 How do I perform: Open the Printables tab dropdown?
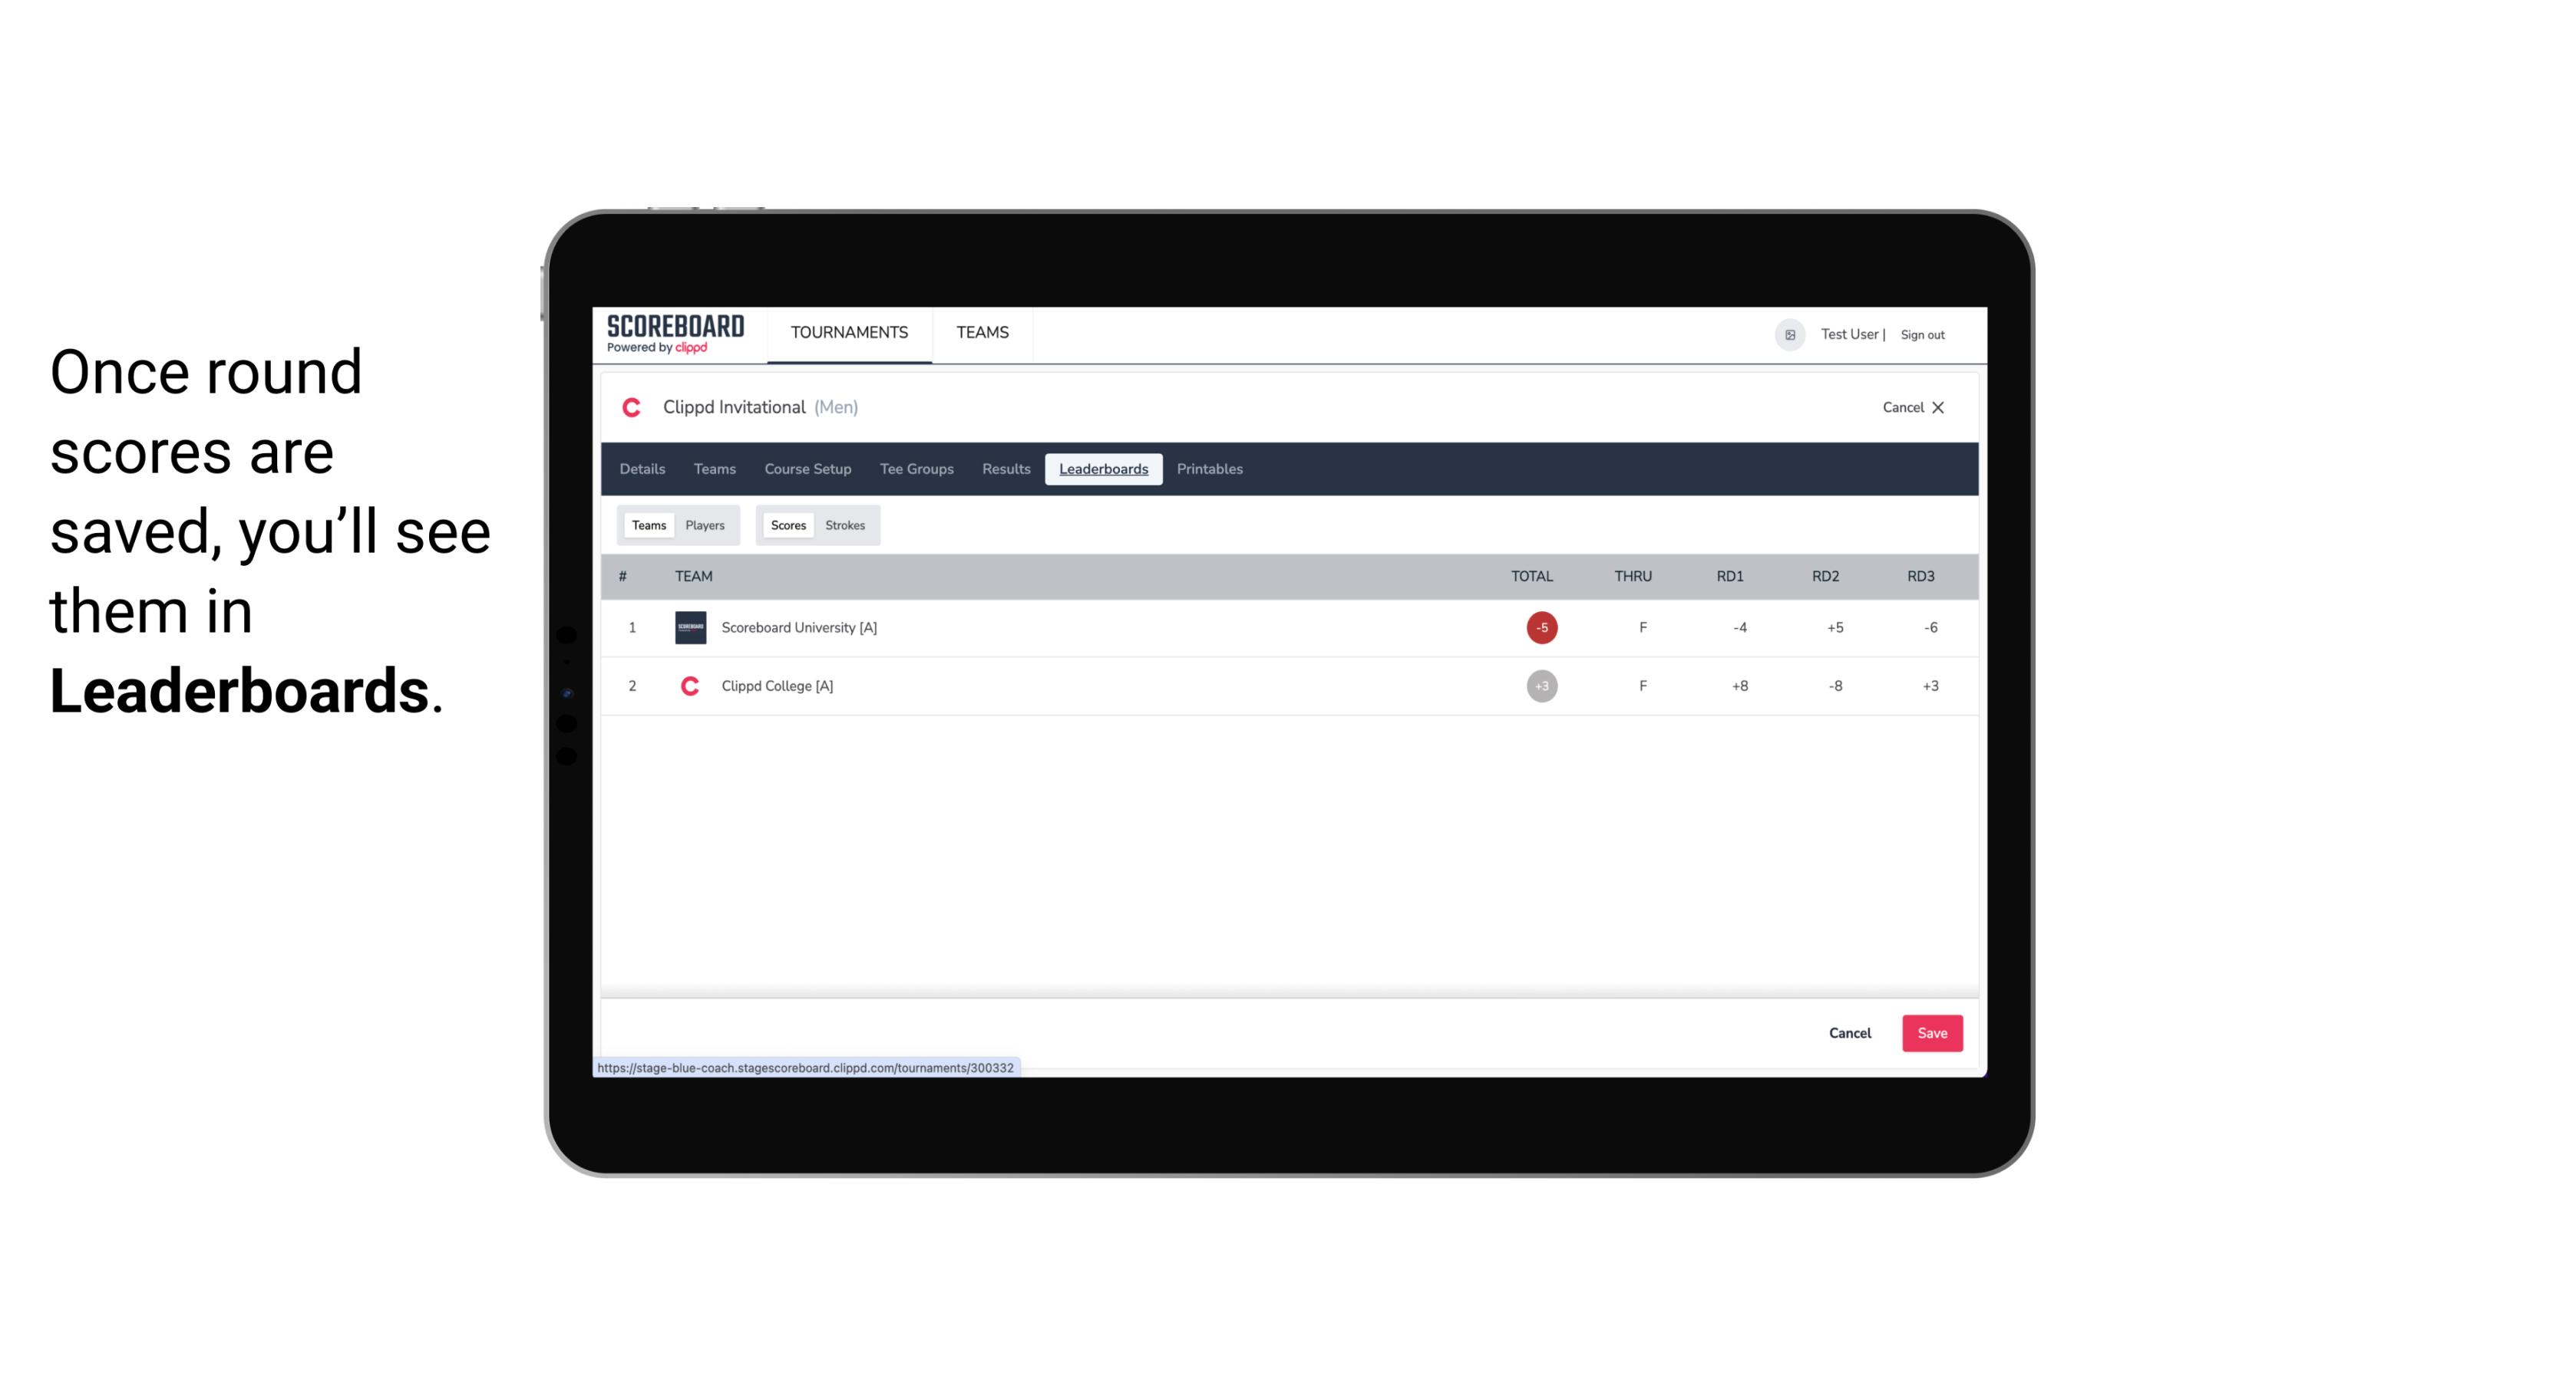tap(1209, 469)
